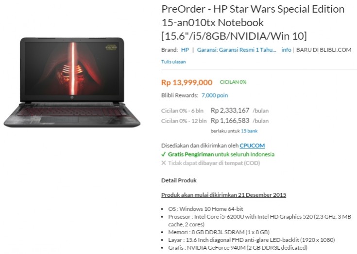The width and height of the screenshot is (357, 254).
Task: Click the product title heading
Action: click(x=253, y=22)
